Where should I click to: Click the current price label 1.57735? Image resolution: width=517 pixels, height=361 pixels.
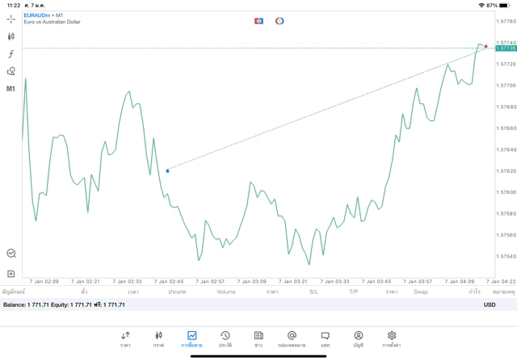tap(506, 48)
